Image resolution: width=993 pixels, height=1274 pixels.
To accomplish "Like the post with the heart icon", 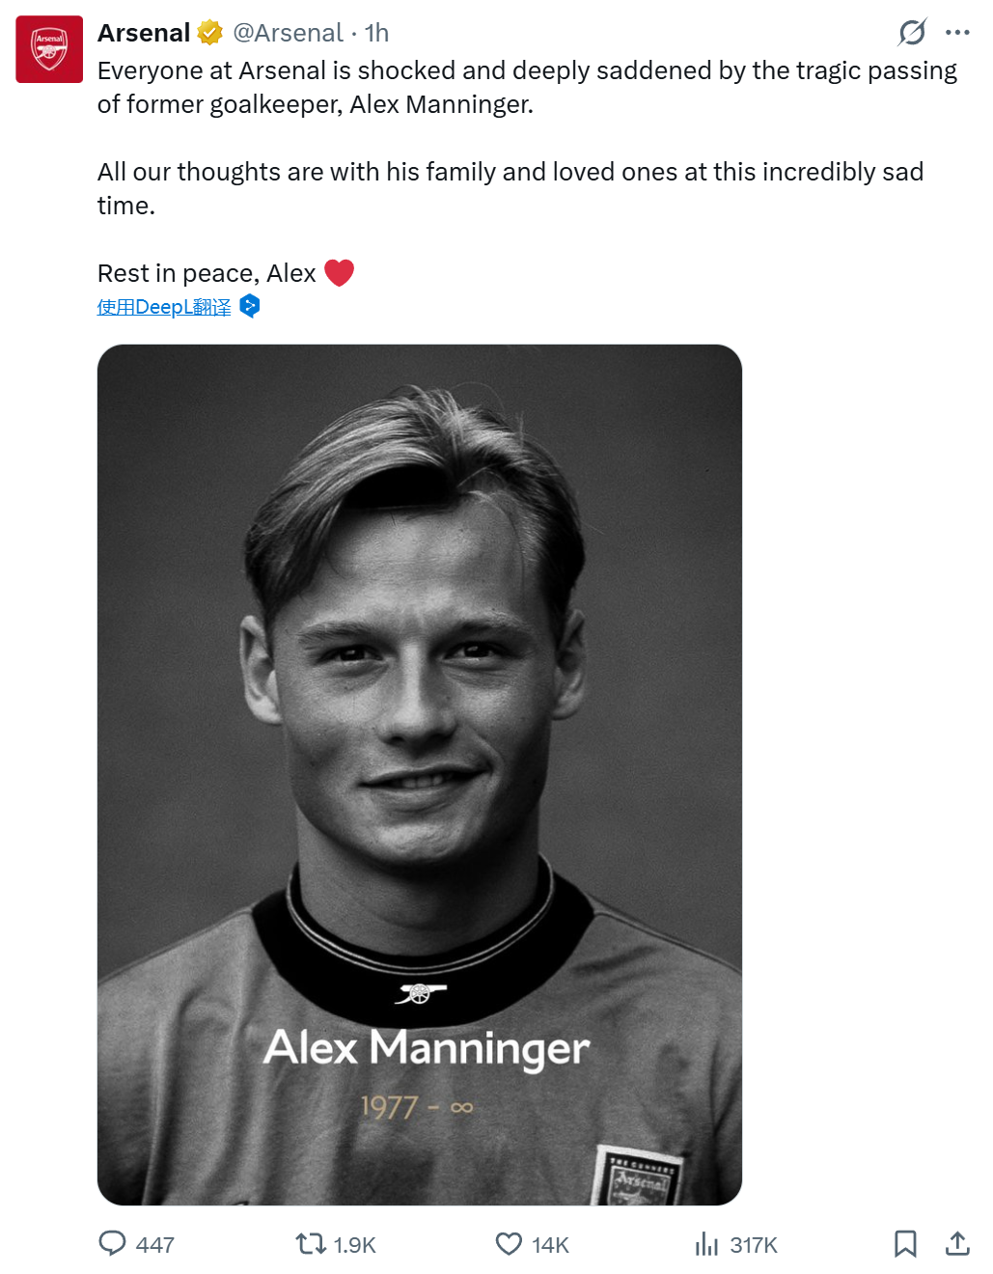I will [x=509, y=1243].
